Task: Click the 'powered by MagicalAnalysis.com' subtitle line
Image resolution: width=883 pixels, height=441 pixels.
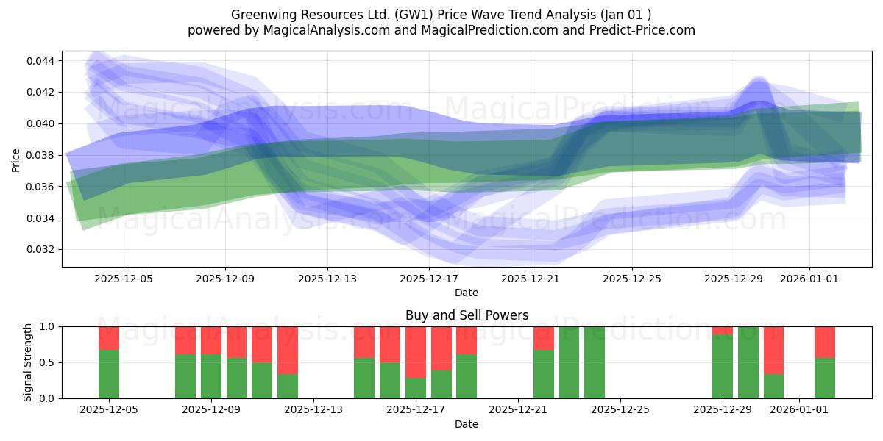Action: pos(441,30)
